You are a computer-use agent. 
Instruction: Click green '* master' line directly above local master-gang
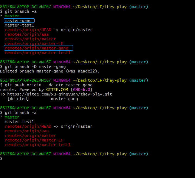(10, 16)
